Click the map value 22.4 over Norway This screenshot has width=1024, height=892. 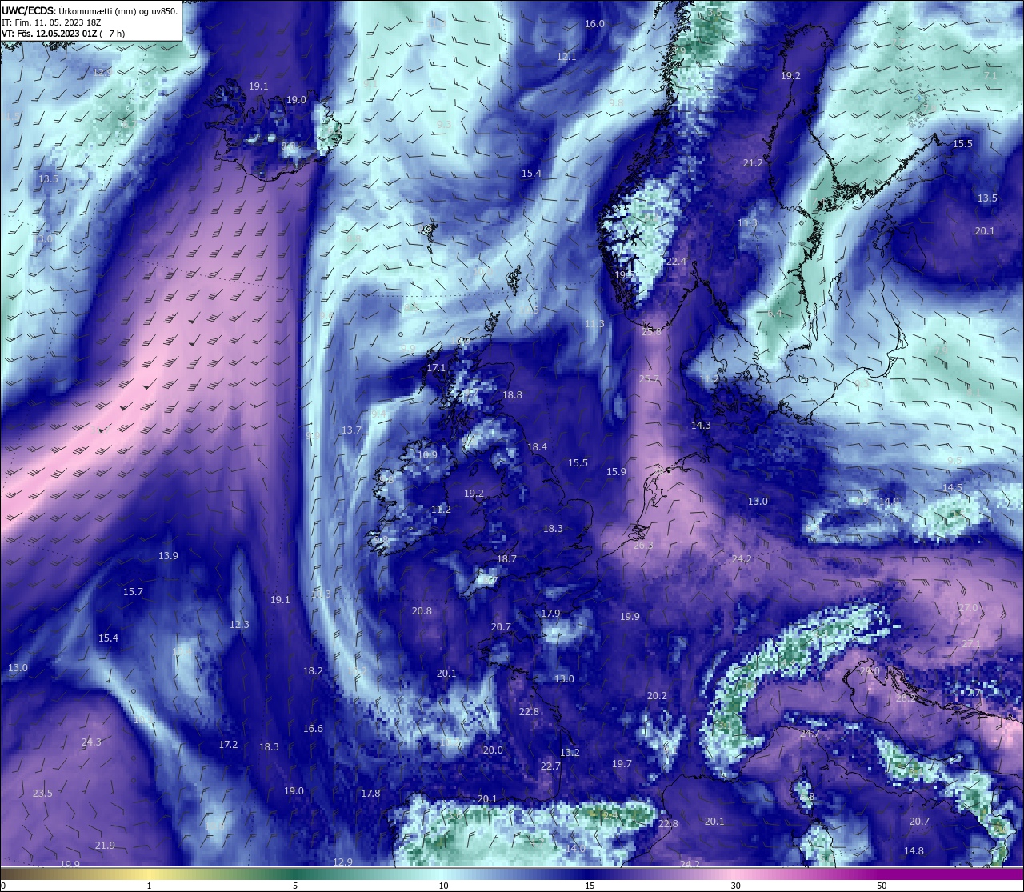pos(676,262)
